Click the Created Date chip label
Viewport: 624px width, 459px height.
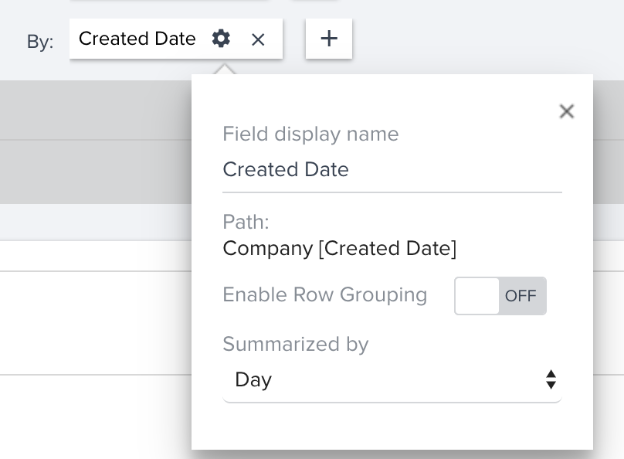pyautogui.click(x=137, y=39)
